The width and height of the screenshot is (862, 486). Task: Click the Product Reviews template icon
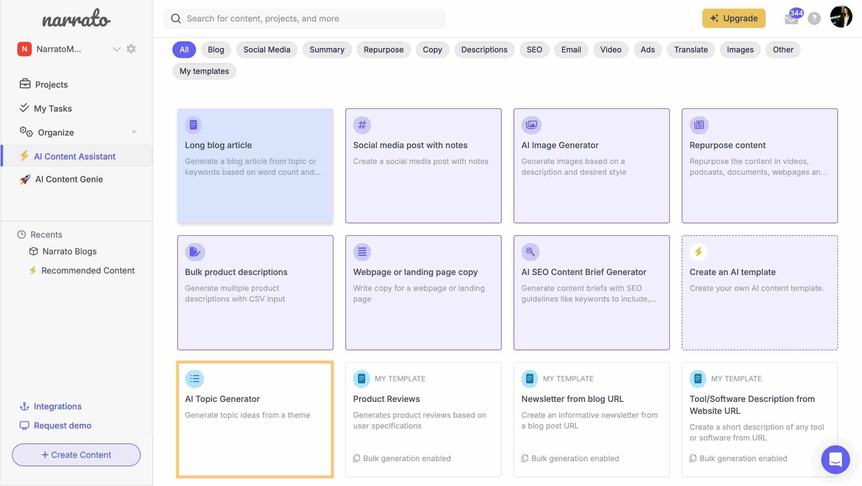[361, 379]
